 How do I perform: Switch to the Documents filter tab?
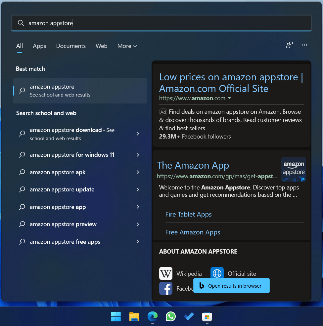coord(71,46)
